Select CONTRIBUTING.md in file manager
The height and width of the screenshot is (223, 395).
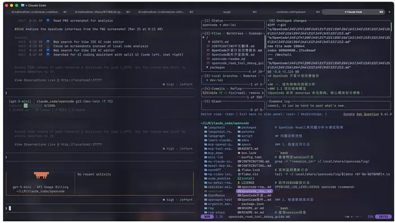pos(254,162)
